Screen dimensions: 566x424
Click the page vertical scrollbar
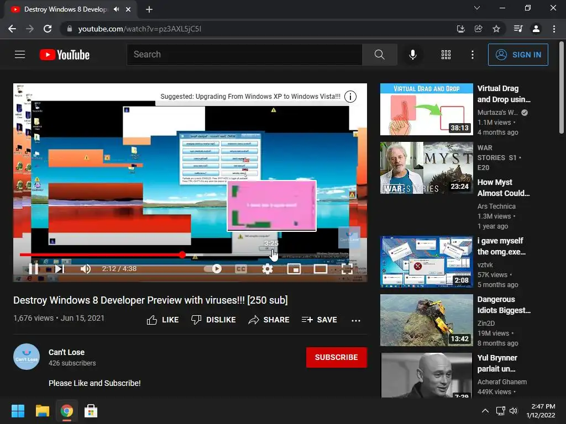tap(562, 88)
